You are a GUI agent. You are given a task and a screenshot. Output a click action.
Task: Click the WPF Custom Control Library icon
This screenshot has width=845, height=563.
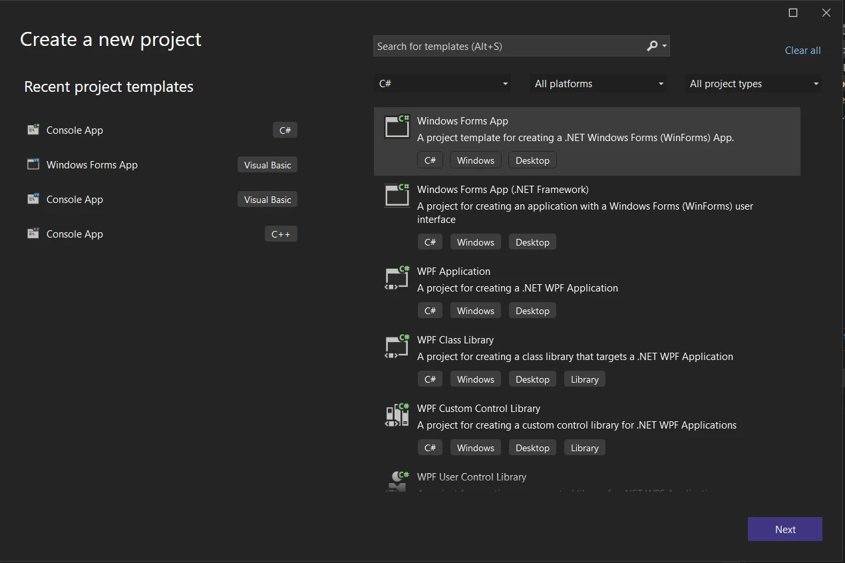tap(397, 415)
